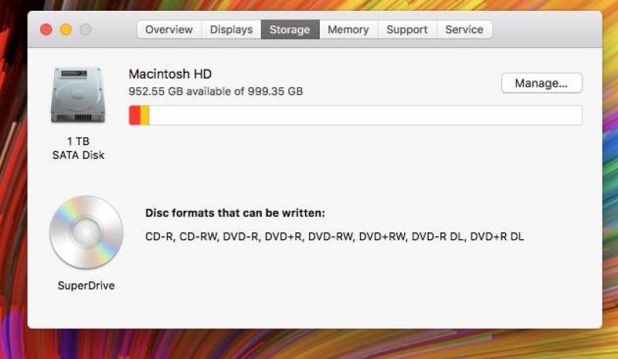Click the yellow segment of storage bar

tap(144, 116)
